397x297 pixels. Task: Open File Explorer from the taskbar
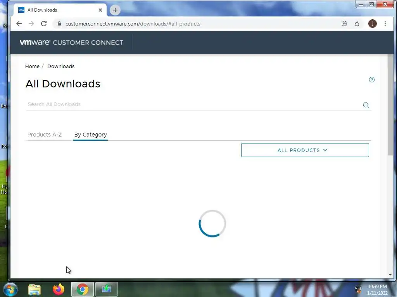click(x=35, y=289)
